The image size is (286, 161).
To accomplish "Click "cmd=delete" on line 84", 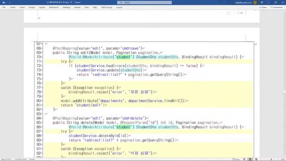I will tap(133, 118).
